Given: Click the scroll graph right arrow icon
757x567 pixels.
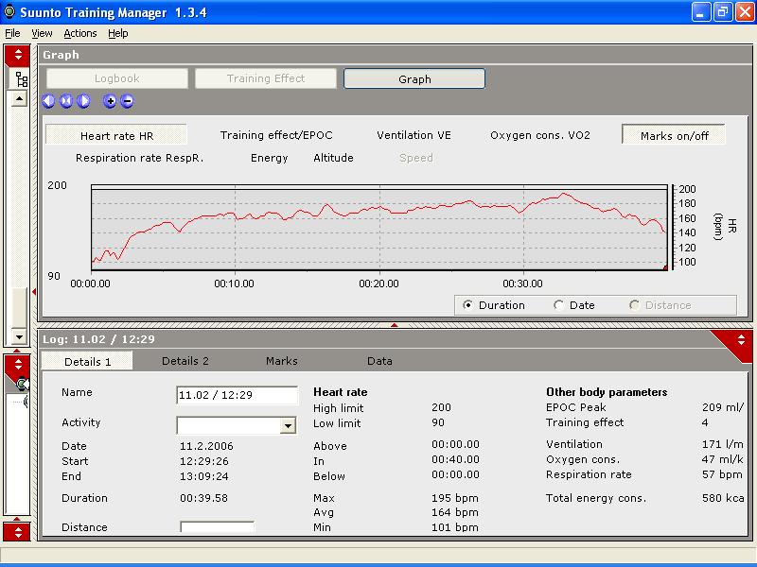Looking at the screenshot, I should click(x=84, y=101).
